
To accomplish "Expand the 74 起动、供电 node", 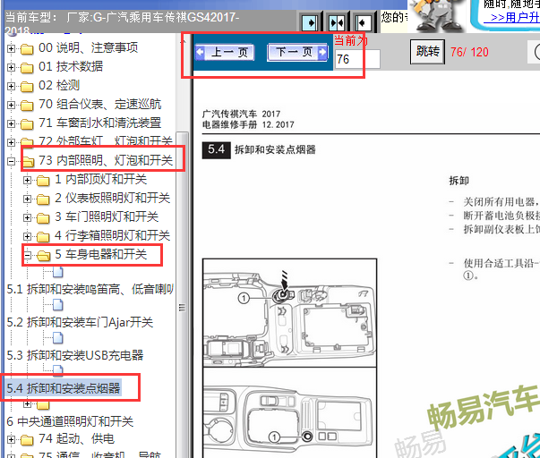I will coord(11,440).
